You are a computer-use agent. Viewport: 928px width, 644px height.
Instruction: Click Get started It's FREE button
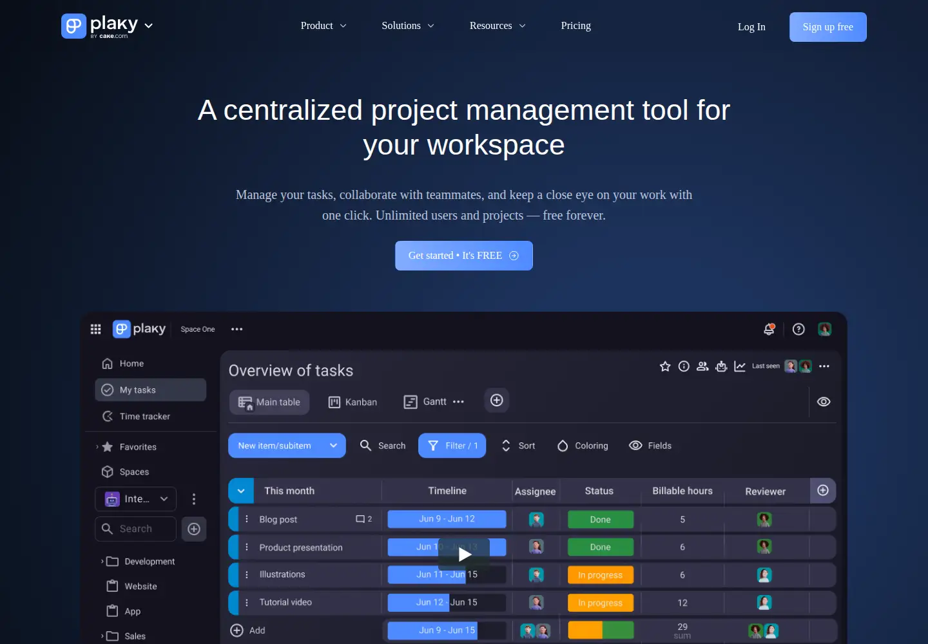(464, 256)
